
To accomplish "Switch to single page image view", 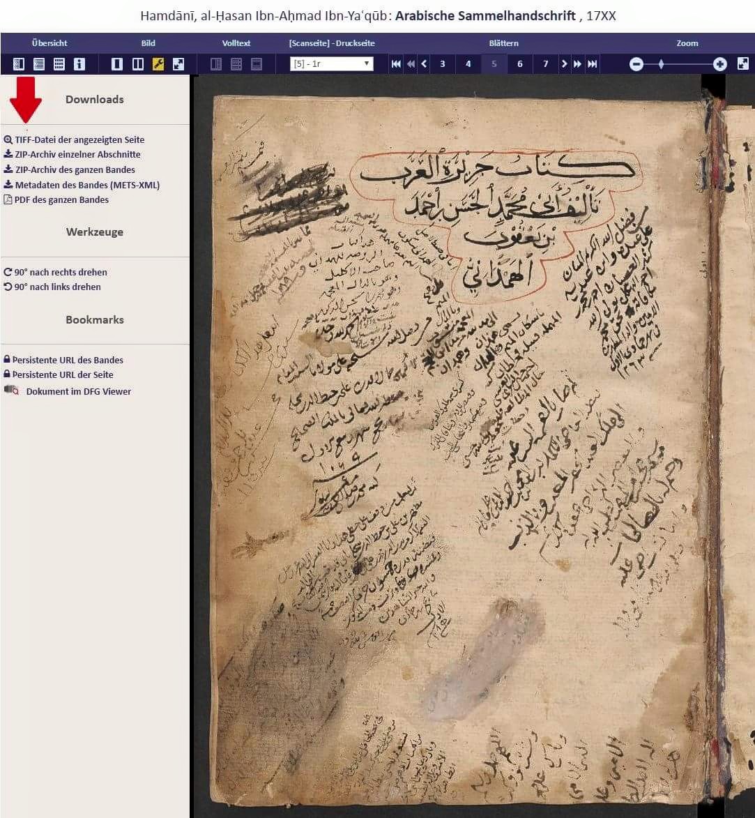I will (x=117, y=64).
